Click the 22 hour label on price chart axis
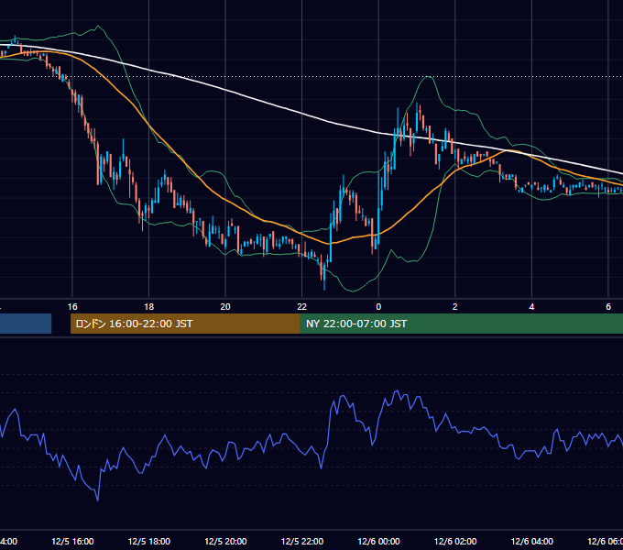 pyautogui.click(x=302, y=307)
